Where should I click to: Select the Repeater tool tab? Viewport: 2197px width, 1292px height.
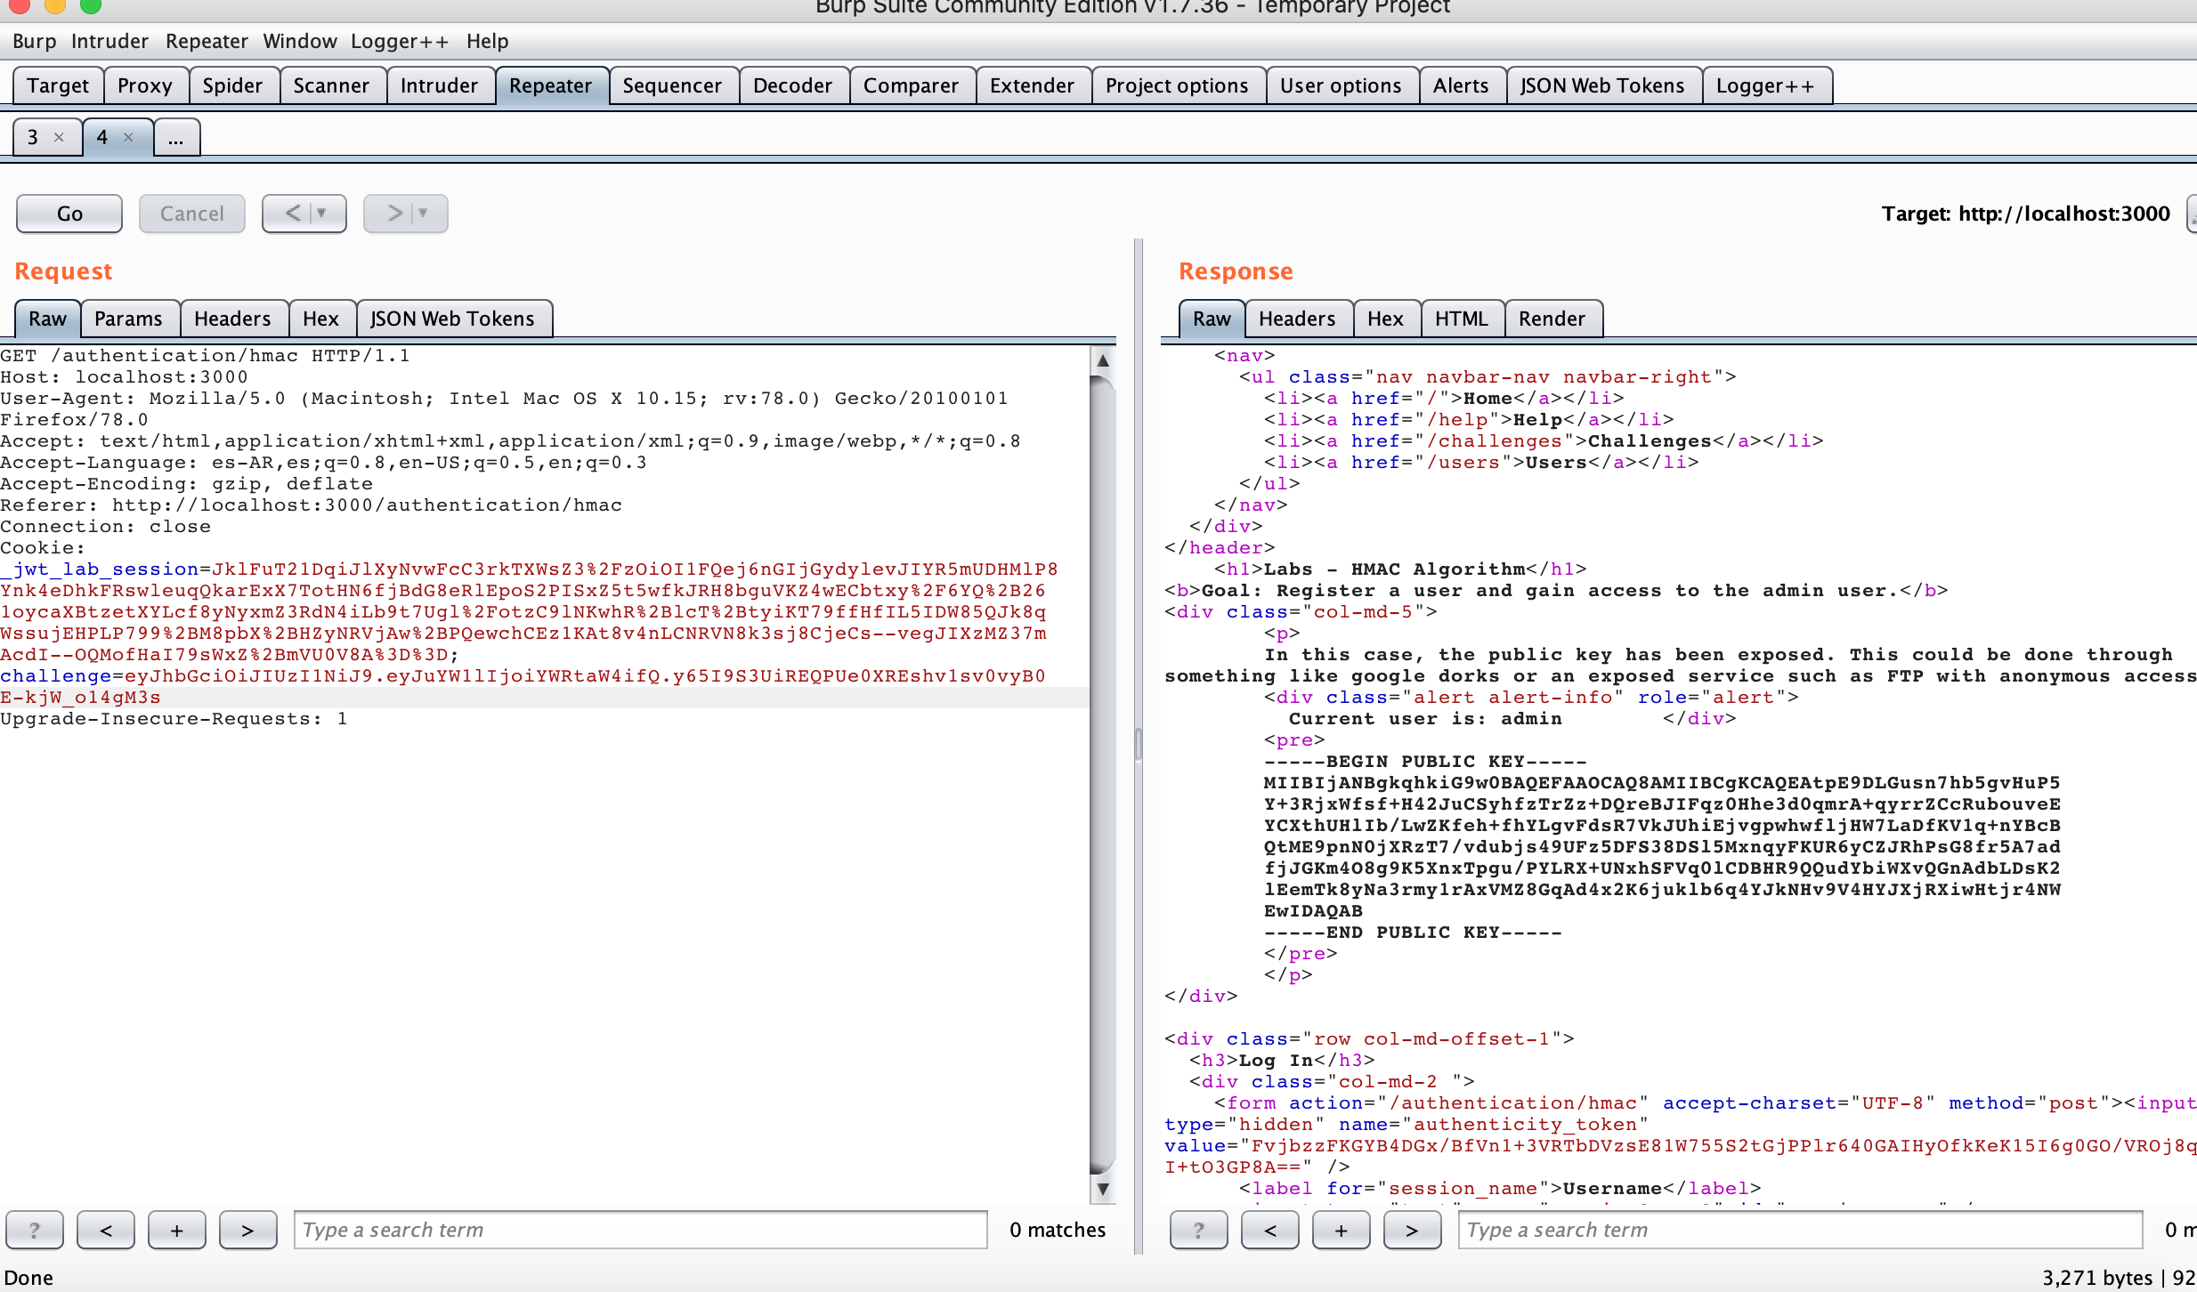(x=550, y=85)
